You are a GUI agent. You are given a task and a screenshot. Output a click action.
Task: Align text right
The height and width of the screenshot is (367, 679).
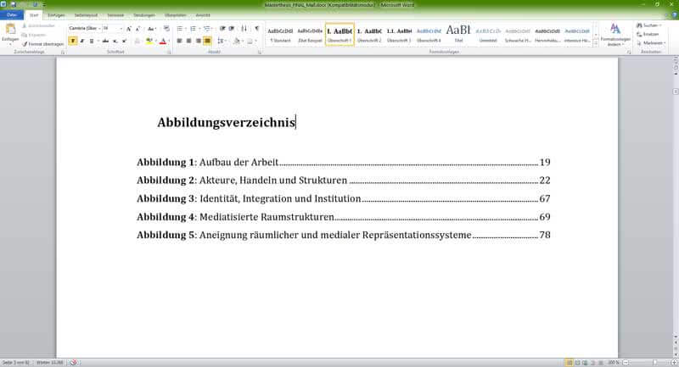click(199, 41)
